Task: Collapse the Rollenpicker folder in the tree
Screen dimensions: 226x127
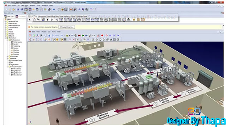Action: 8,40
